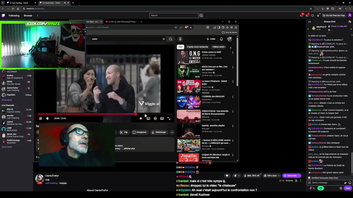Mute the OantoTrefor browser tab audio
The height and width of the screenshot is (198, 353).
click(x=65, y=3)
